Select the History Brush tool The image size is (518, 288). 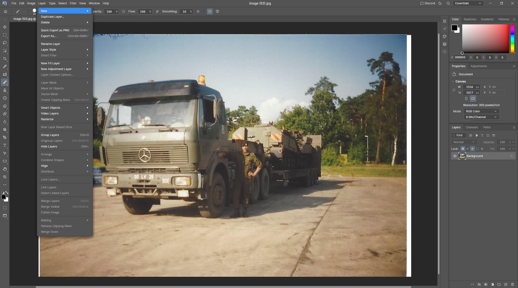(x=5, y=98)
